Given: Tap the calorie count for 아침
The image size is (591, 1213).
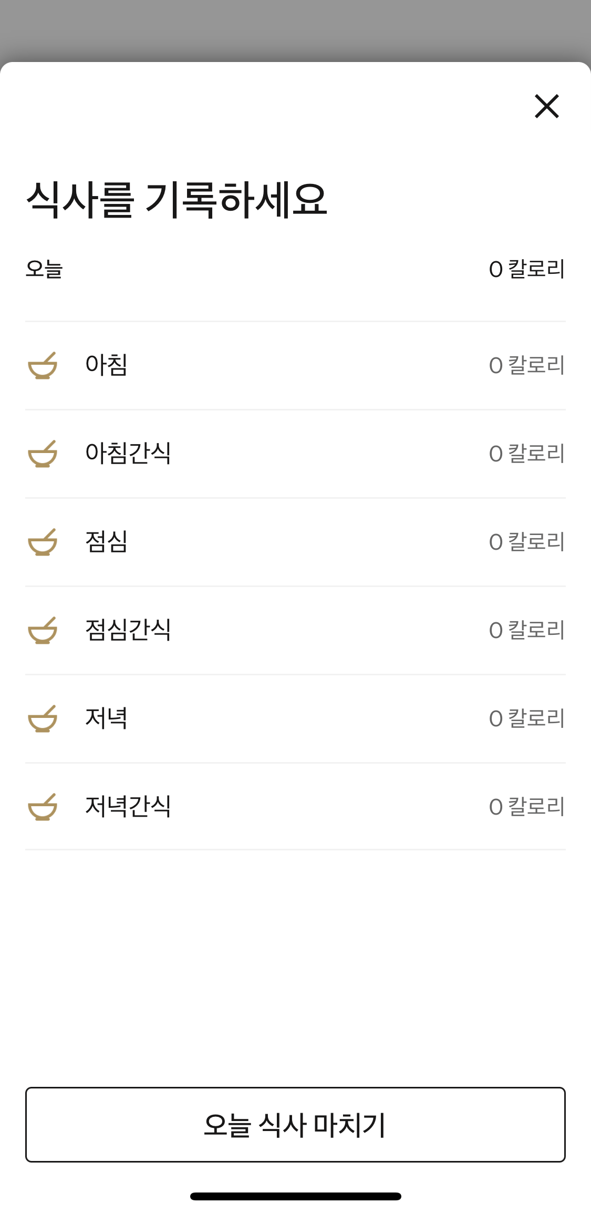Looking at the screenshot, I should click(526, 365).
